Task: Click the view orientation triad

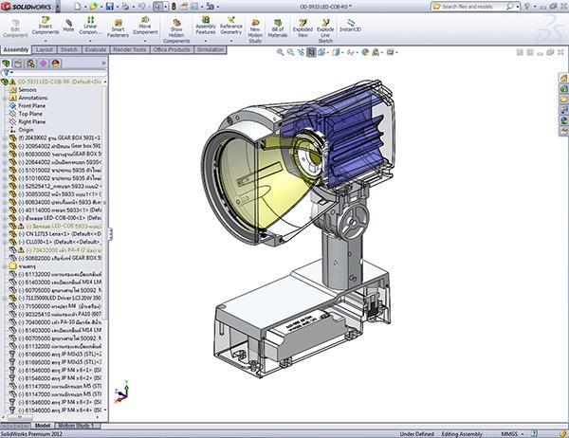Action: (x=122, y=392)
